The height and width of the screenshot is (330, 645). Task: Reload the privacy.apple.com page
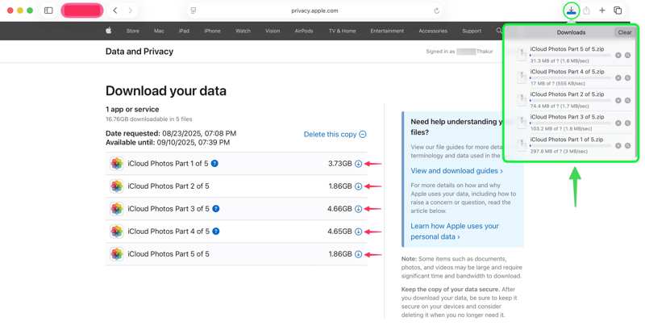(436, 10)
